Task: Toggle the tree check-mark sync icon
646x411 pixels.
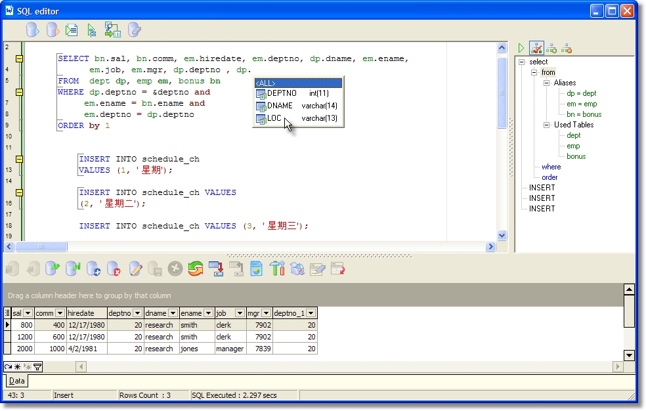Action: coord(536,48)
